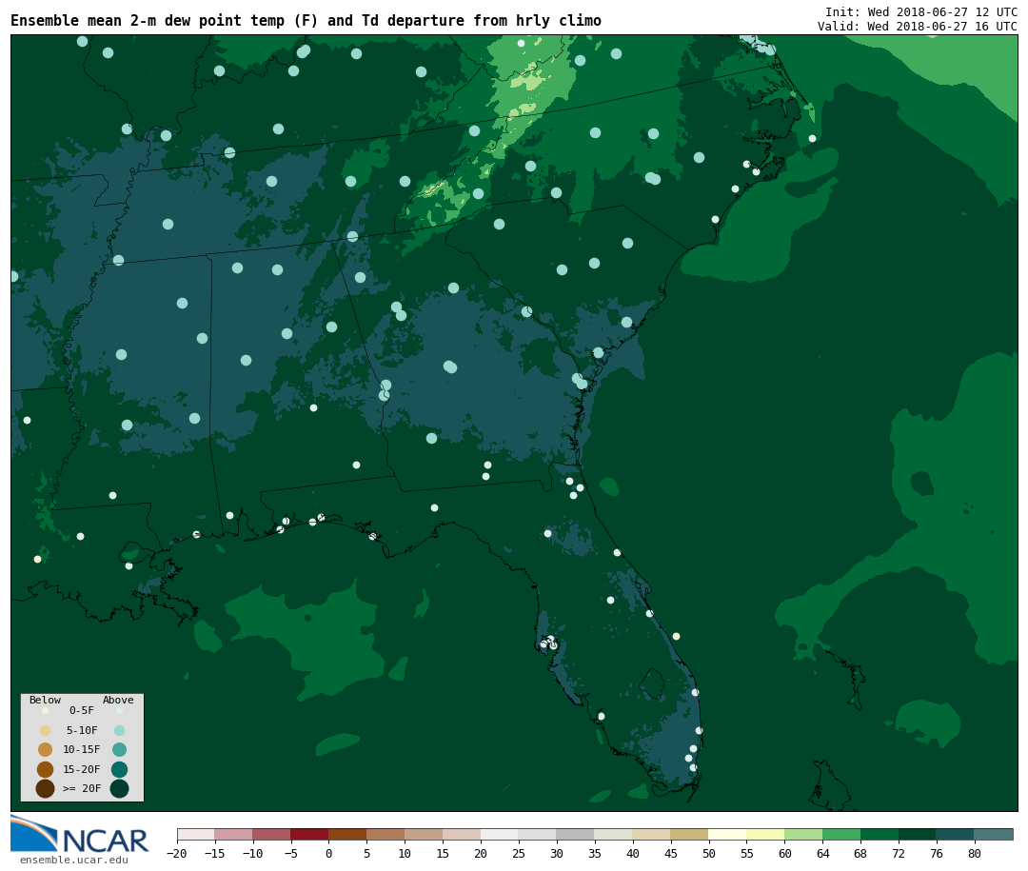Click the Above 0-5F pale legend dot
The image size is (1028, 871).
coord(119,710)
